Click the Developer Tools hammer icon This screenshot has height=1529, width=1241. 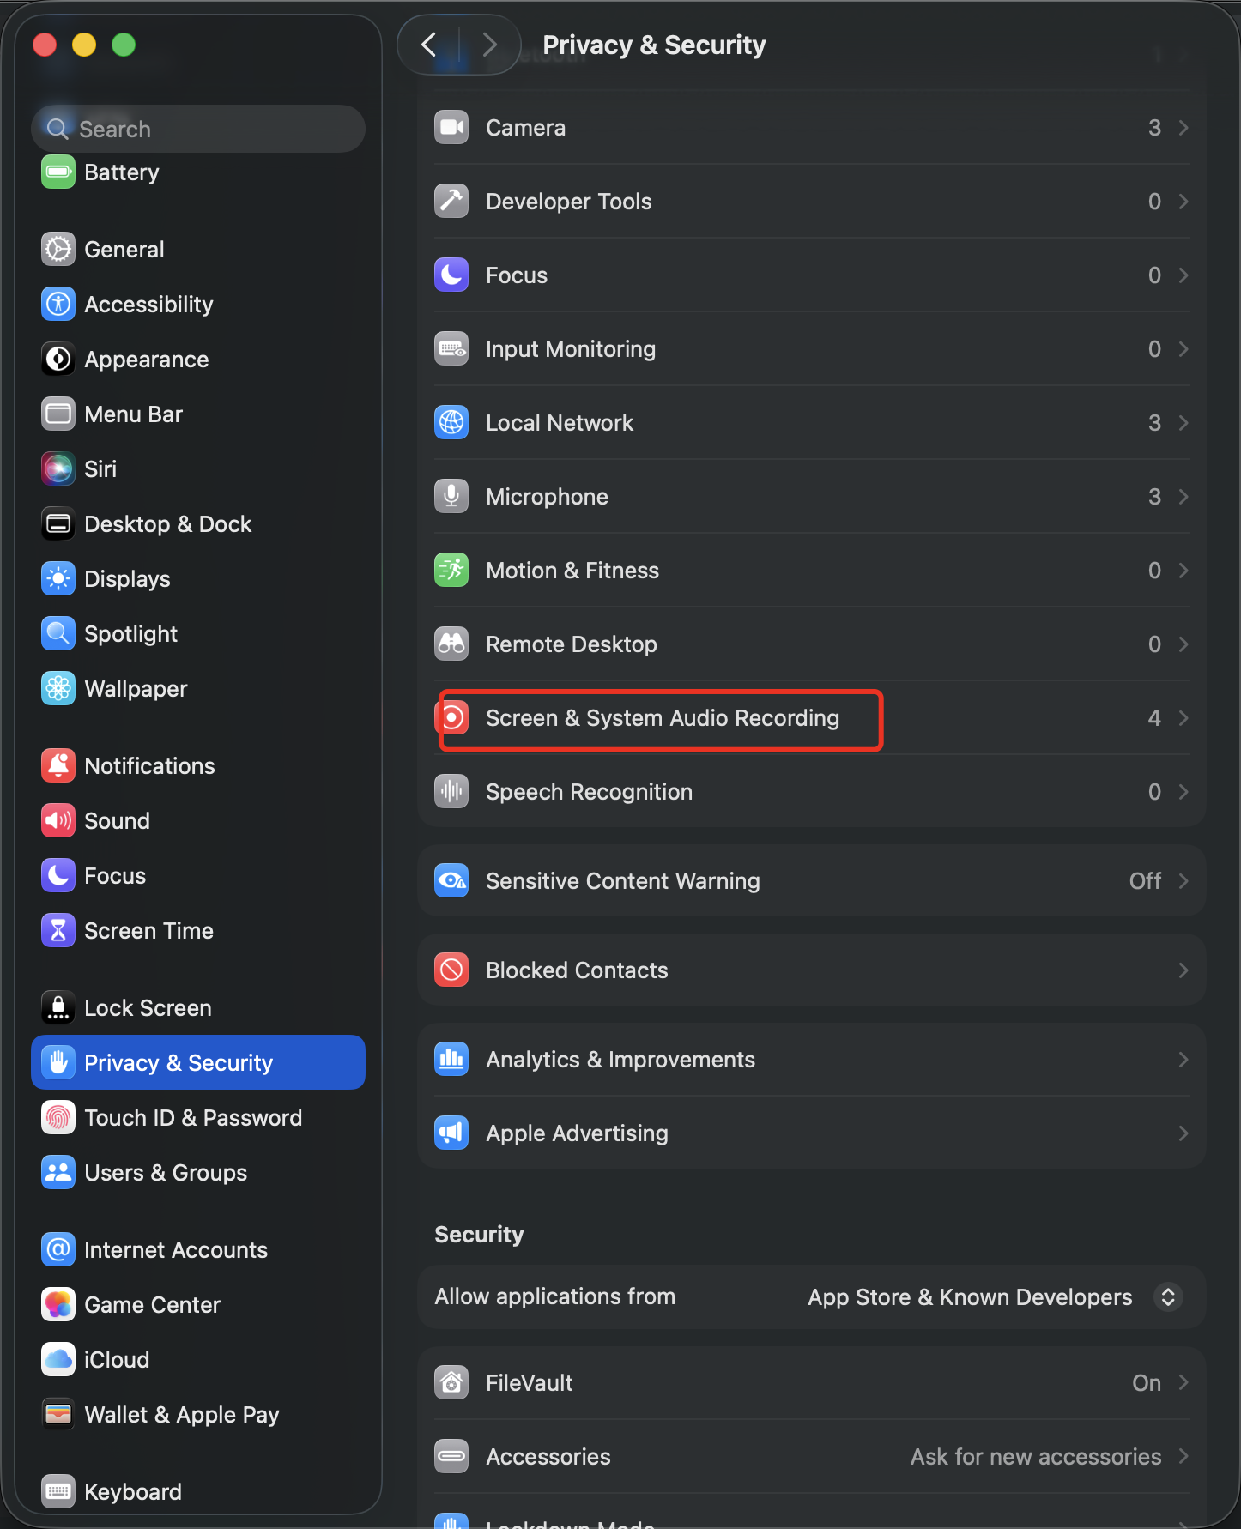451,202
